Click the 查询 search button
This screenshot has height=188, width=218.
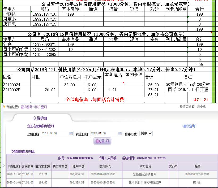click(102, 141)
